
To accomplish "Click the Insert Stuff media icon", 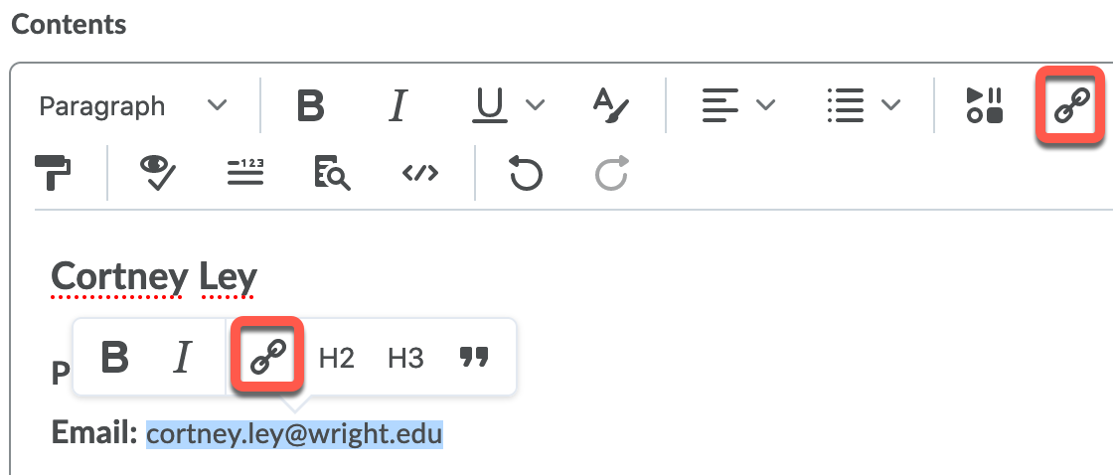I will [984, 105].
